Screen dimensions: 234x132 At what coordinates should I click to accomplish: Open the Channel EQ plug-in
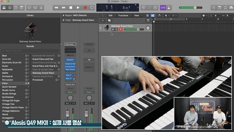coord(70,64)
